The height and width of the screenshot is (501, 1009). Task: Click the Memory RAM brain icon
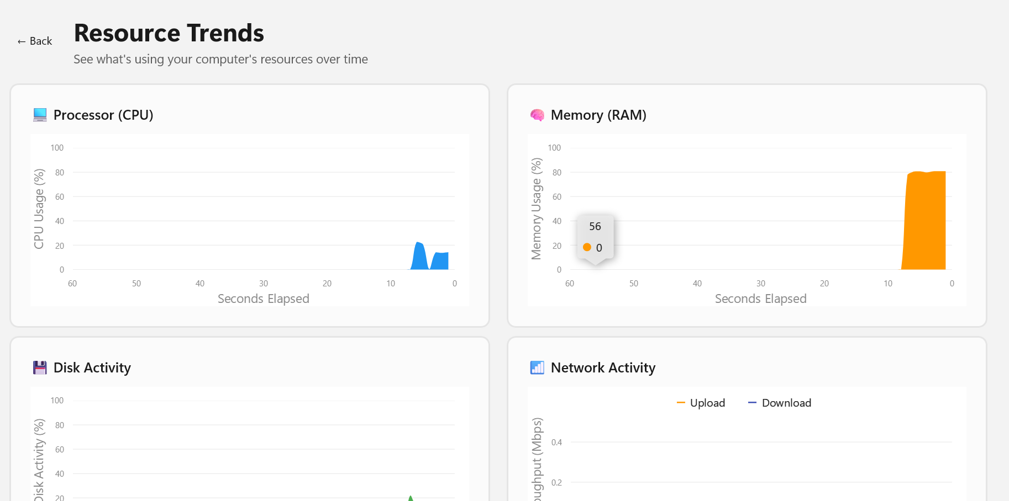tap(537, 115)
